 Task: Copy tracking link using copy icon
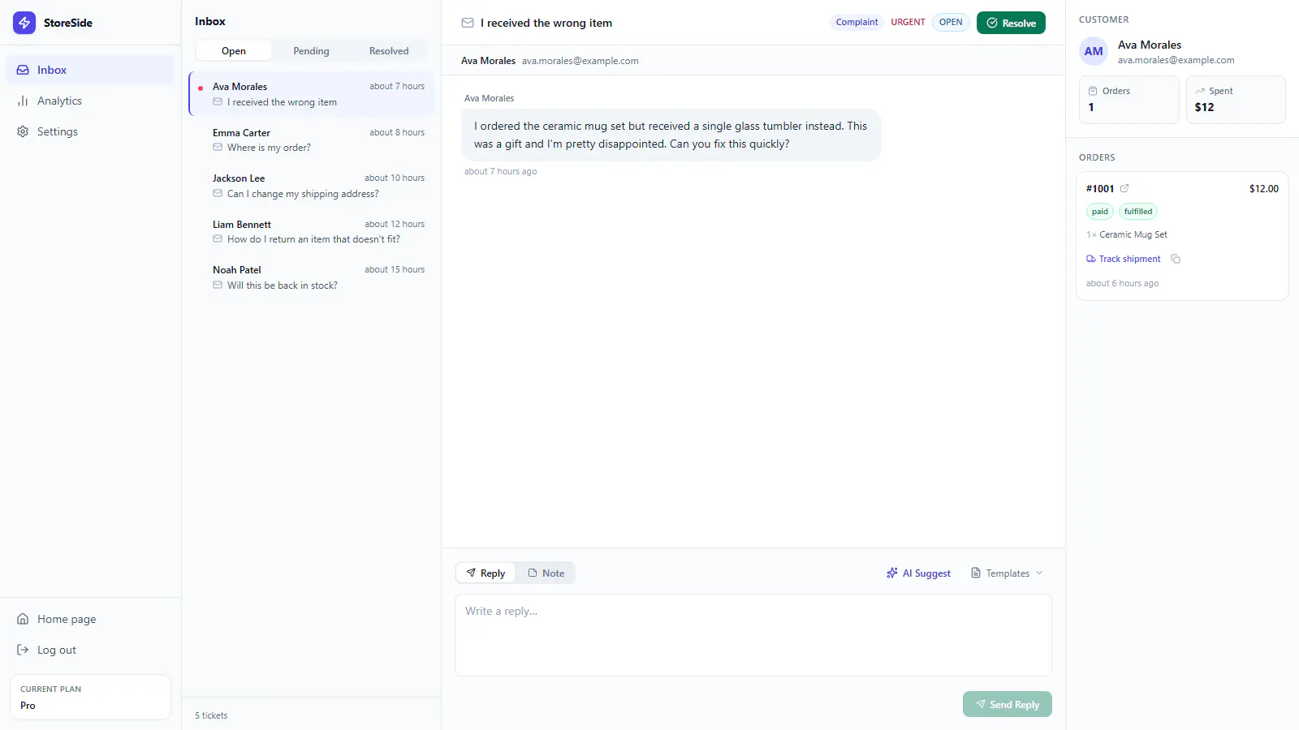click(1176, 259)
